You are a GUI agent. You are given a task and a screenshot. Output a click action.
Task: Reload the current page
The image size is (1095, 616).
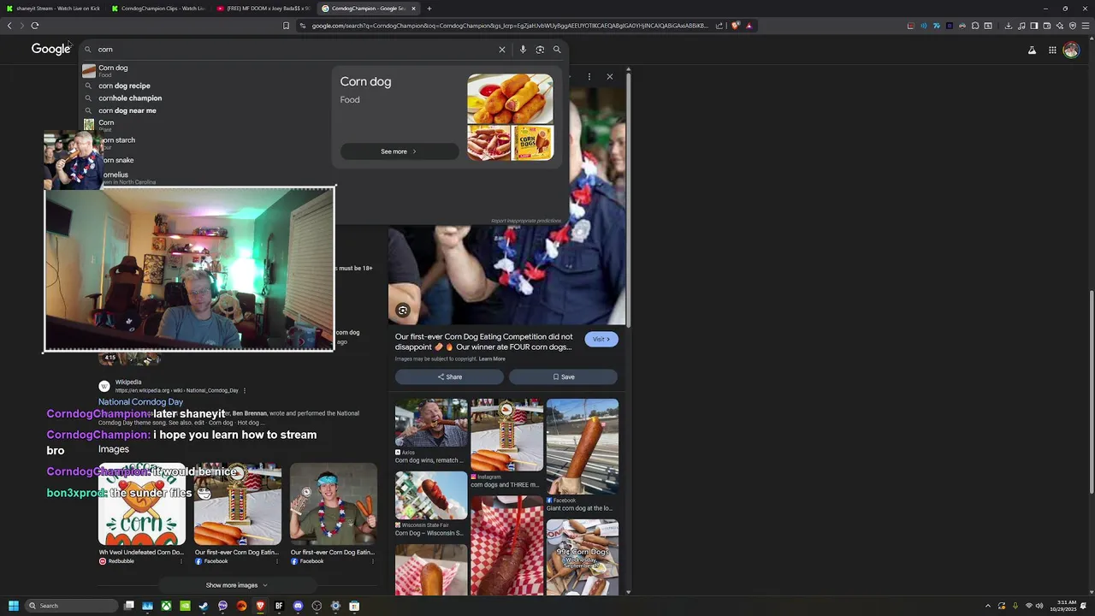tap(35, 26)
